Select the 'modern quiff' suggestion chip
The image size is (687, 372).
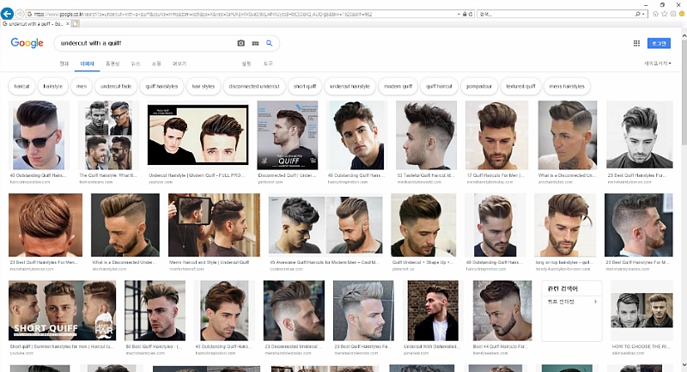(398, 86)
